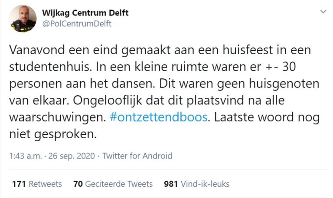Click the words 'niet gesproken' ending the tweet
333x198 pixels.
click(51, 134)
